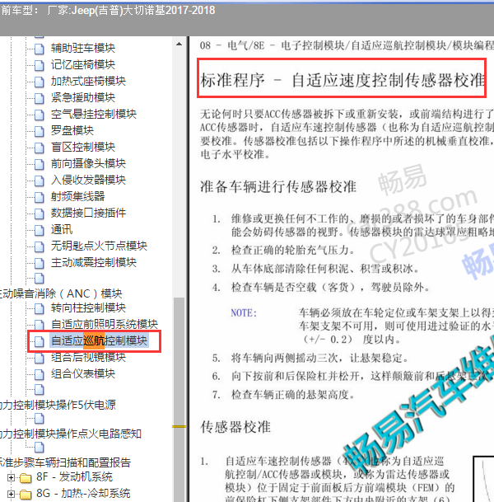
Task: Open 主动减震控制模块 entry
Action: coord(94,262)
